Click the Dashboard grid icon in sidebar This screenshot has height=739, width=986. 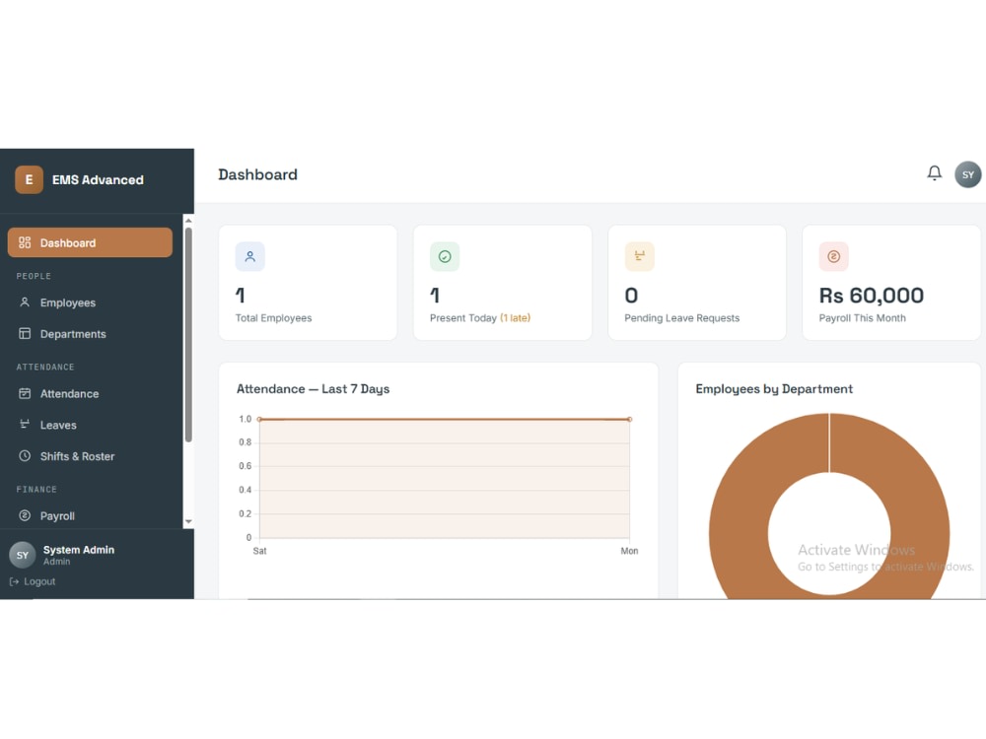[25, 242]
